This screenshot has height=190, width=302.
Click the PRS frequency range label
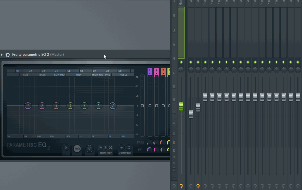(108, 75)
